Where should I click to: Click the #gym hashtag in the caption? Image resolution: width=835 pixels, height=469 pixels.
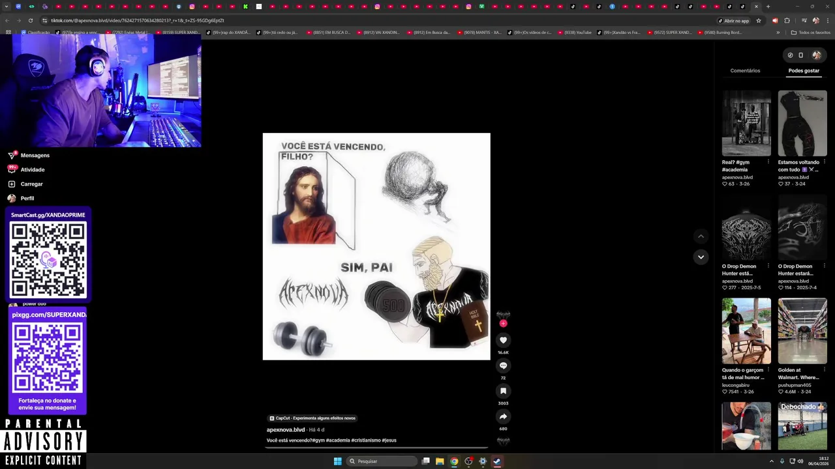click(x=318, y=440)
